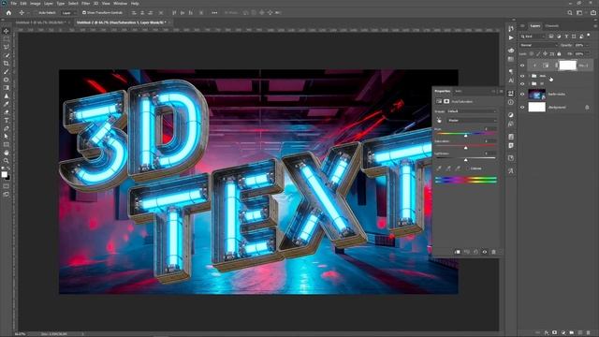Open the Window menu

click(x=120, y=4)
